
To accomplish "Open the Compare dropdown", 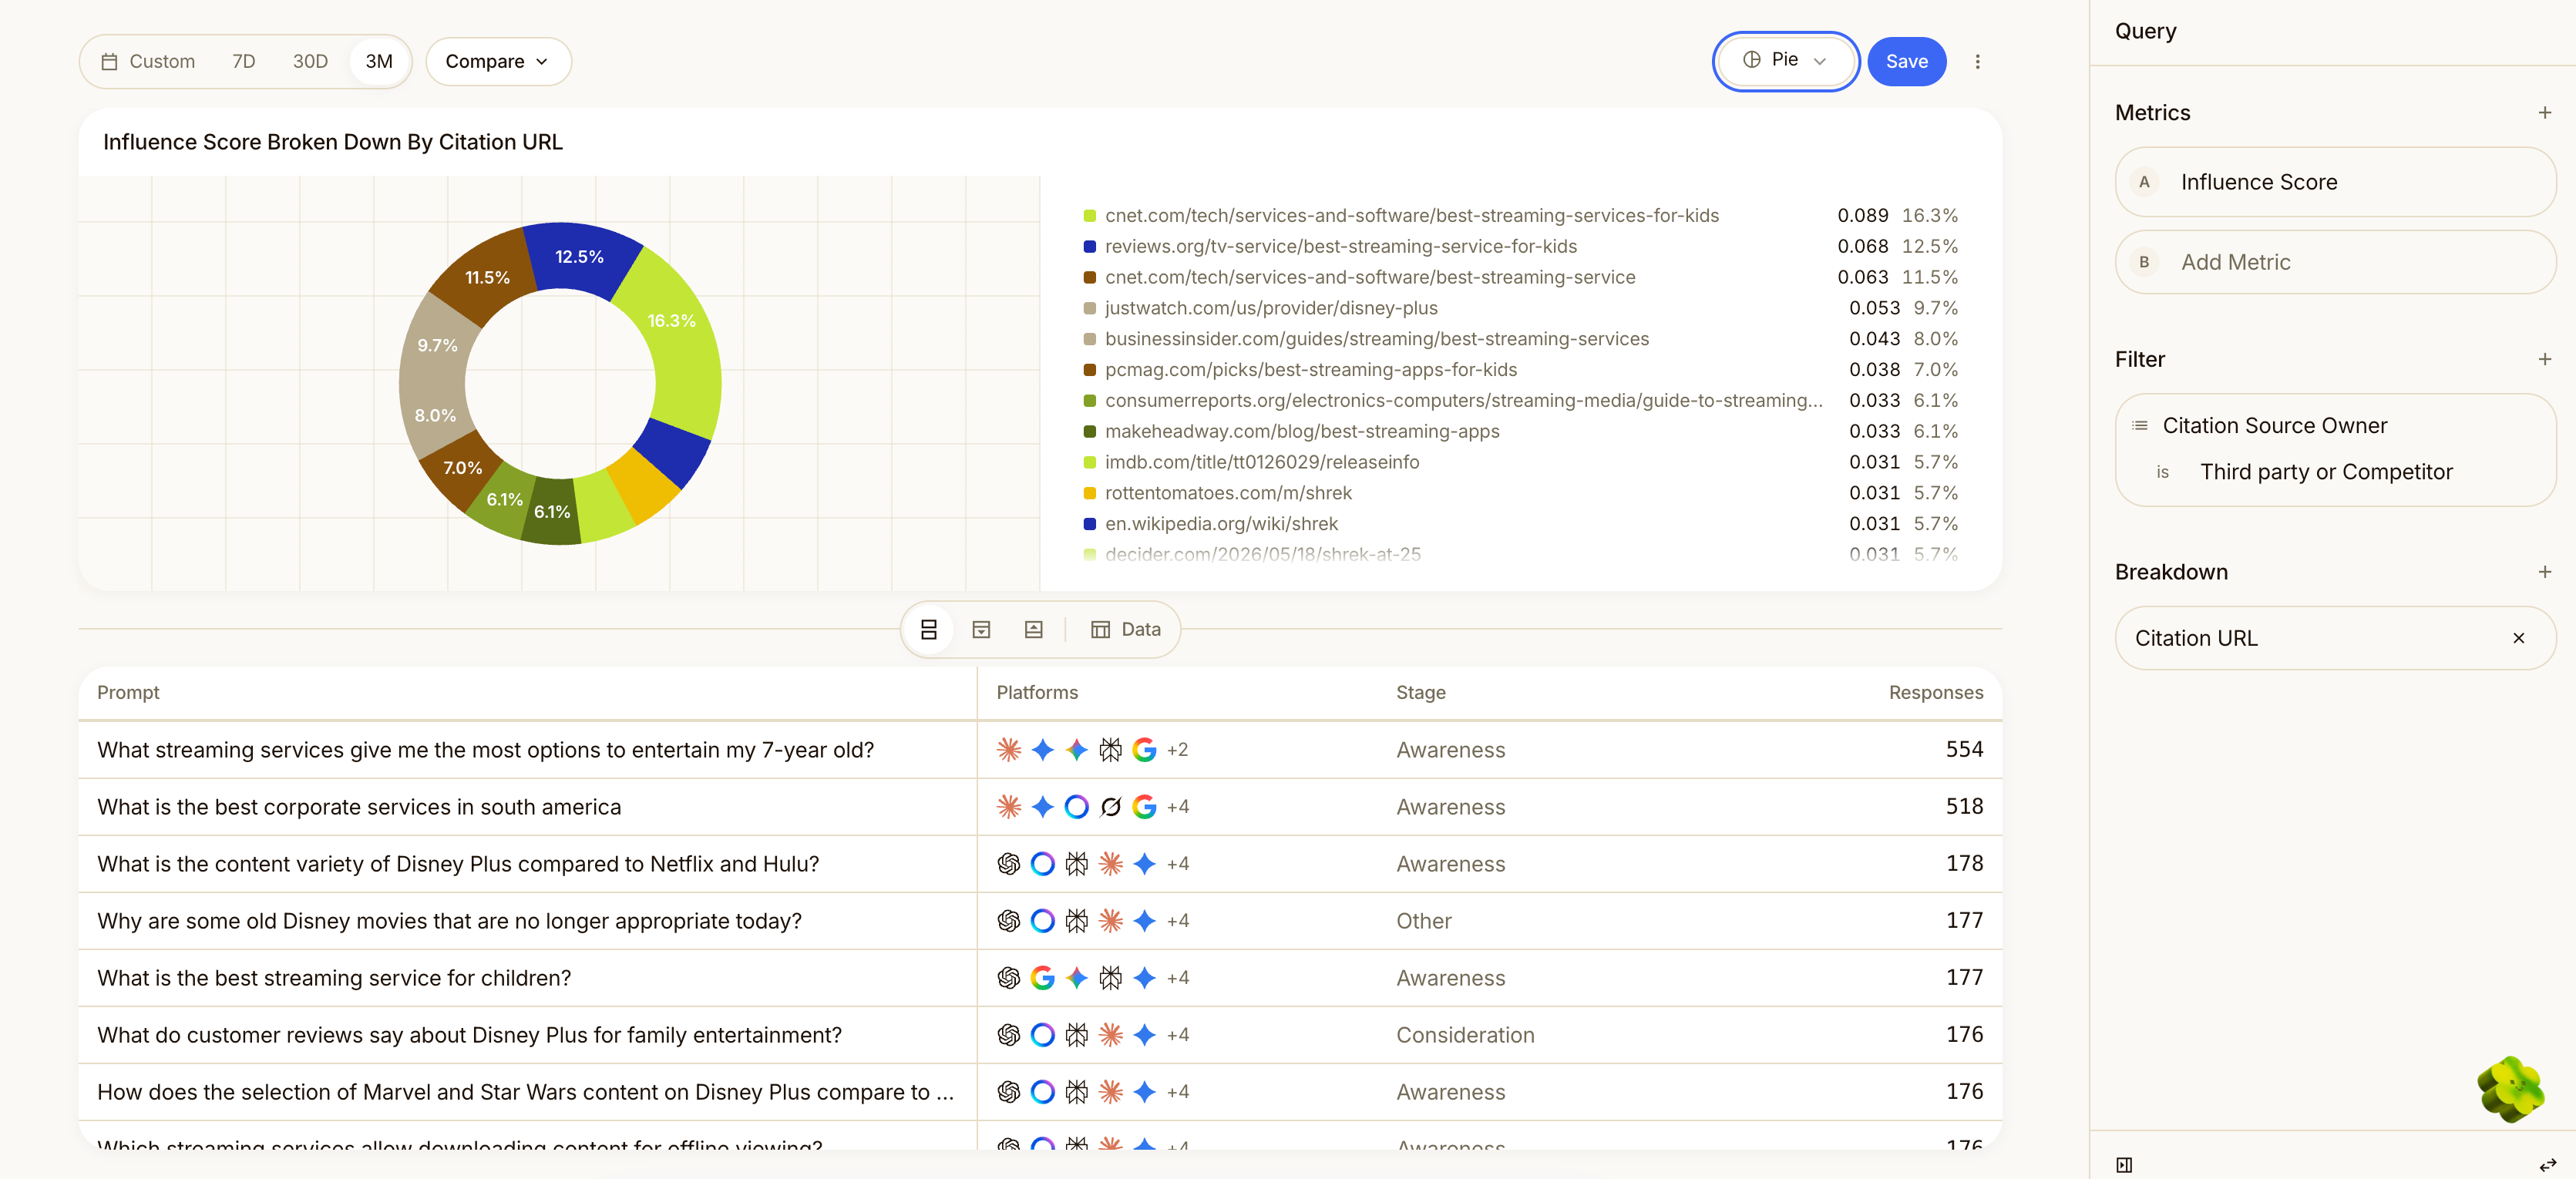I will click(498, 61).
